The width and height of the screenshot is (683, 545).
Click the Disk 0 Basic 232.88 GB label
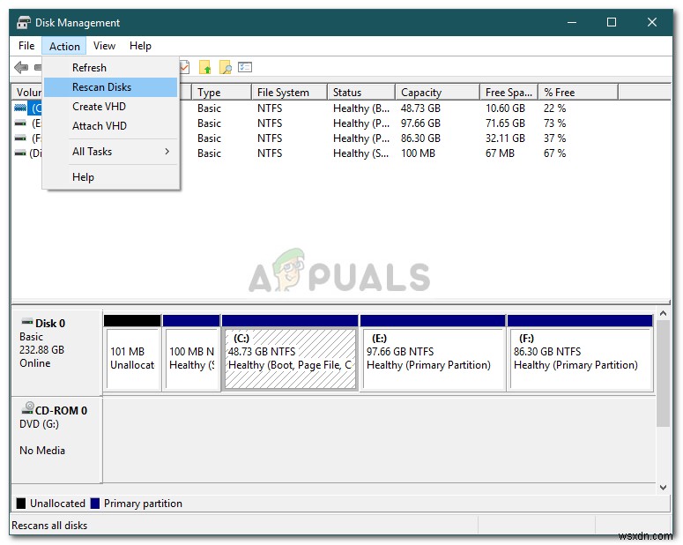[57, 352]
